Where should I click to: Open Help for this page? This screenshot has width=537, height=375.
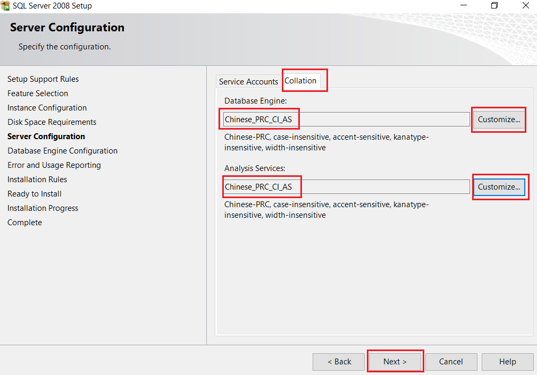507,362
